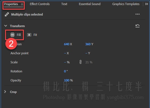This screenshot has height=108, width=150.
Task: Reset Transform with the undo arrow icon
Action: (138, 26)
